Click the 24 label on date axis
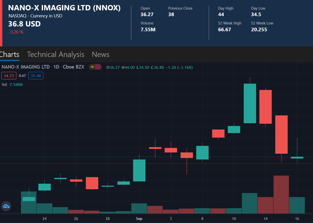Screen dimensions: 313x223 [x=44, y=218]
